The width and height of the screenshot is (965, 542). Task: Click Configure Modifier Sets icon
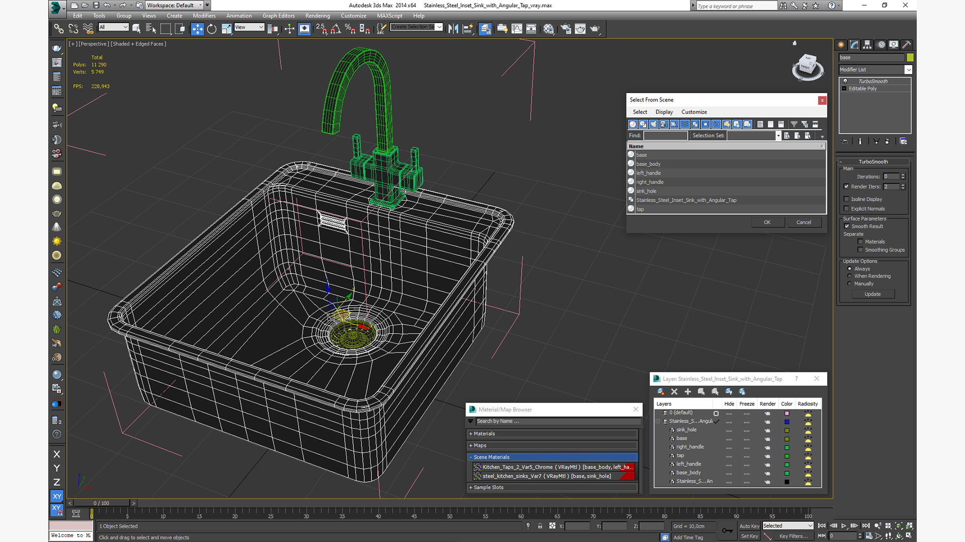click(903, 142)
